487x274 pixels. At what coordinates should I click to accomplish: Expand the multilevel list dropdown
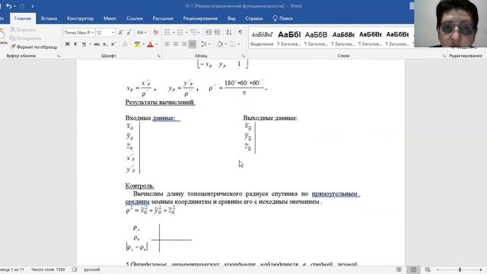point(199,33)
